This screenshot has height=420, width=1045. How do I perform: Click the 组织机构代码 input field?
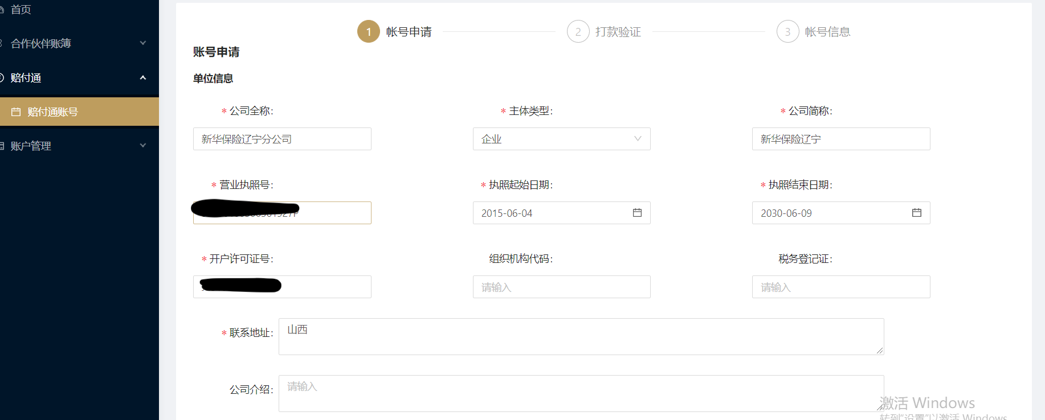pos(561,287)
